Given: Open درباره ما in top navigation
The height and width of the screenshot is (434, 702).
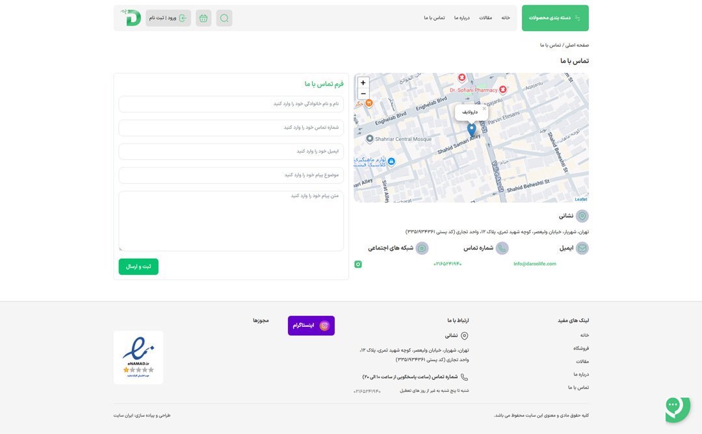Looking at the screenshot, I should point(461,18).
